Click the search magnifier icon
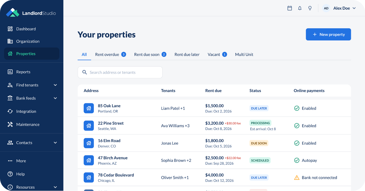Screen dimensions: 365x191 pos(85,73)
